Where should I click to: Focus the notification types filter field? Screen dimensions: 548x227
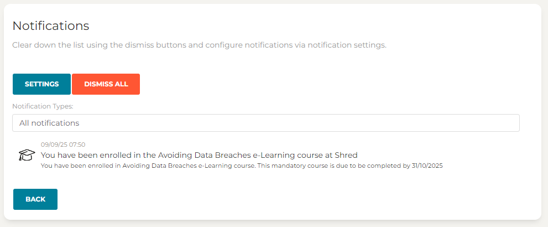pos(265,123)
